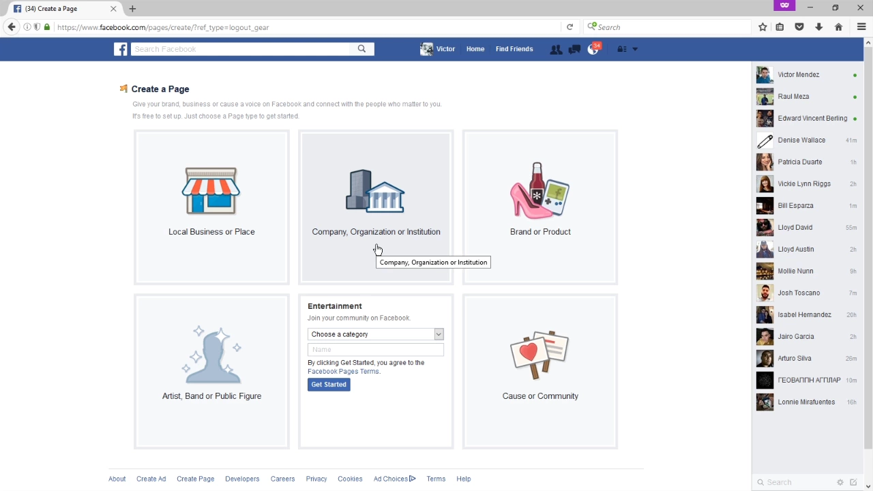Open chat with Lonnie Mirafuentes

pos(808,402)
